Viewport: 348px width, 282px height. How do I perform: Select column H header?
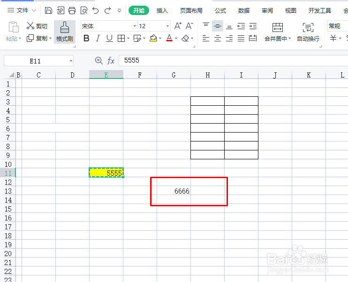[x=207, y=75]
